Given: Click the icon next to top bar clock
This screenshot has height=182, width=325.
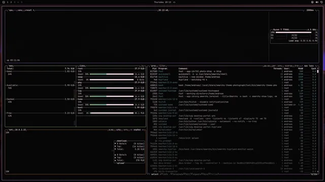Looking at the screenshot, I should click(174, 2).
